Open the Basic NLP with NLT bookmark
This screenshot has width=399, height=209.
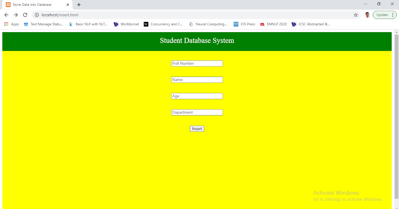(x=88, y=24)
